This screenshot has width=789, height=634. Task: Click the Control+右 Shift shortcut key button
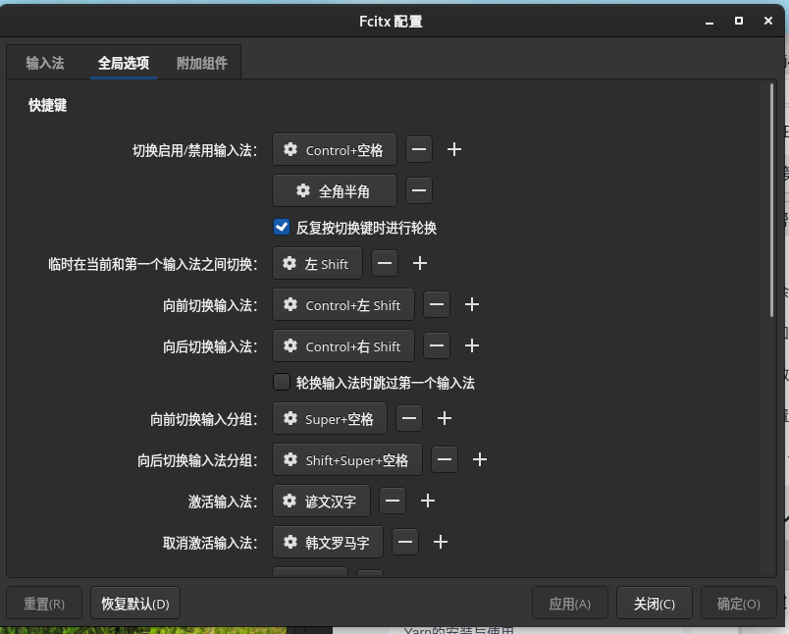(x=343, y=345)
